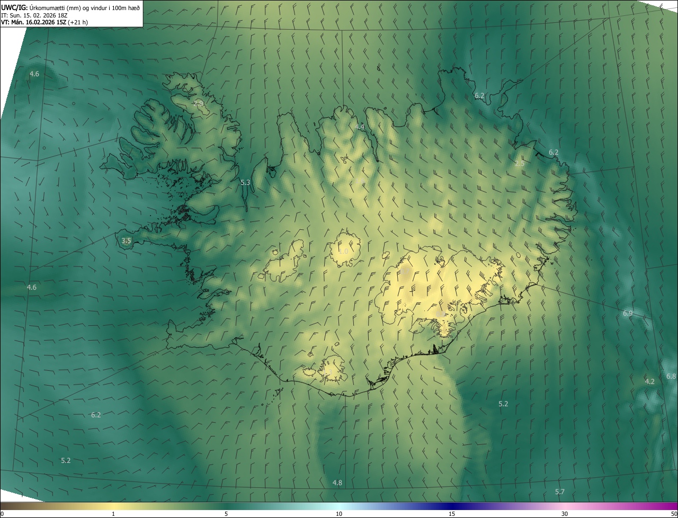The image size is (678, 518).
Task: Click the 3.5 value label on the peninsula tip
Action: pos(126,240)
